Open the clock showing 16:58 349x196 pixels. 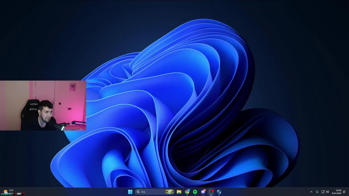[336, 192]
